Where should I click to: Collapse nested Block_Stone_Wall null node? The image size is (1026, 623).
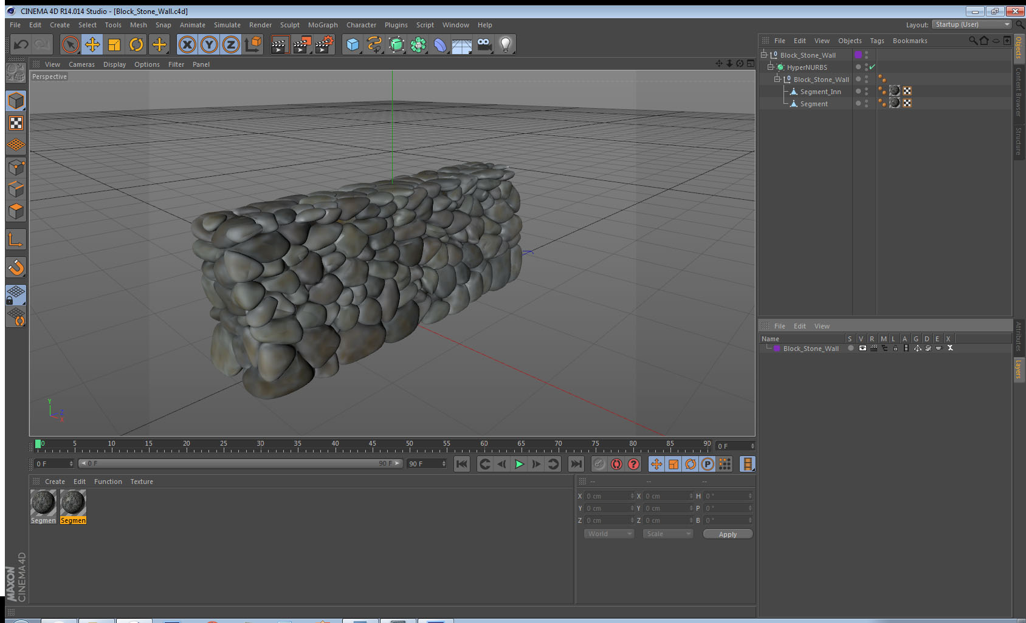pyautogui.click(x=777, y=79)
